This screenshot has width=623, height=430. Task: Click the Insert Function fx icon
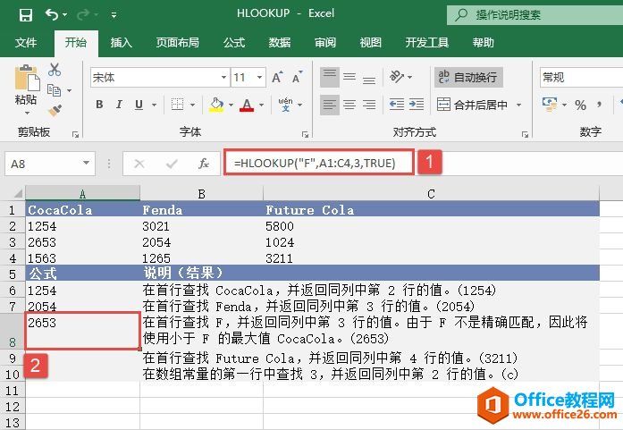(204, 164)
